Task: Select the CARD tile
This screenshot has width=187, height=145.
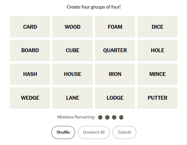Action: tap(30, 27)
